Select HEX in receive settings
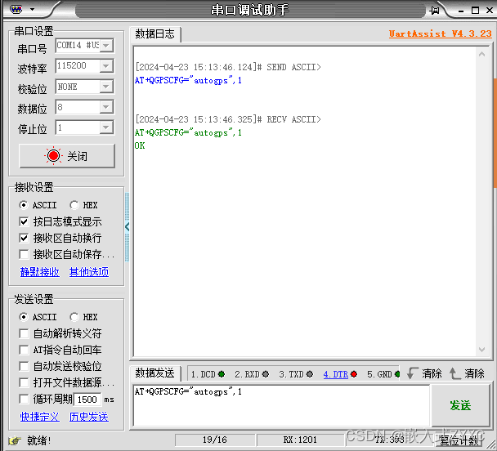Image resolution: width=497 pixels, height=451 pixels. coord(83,205)
